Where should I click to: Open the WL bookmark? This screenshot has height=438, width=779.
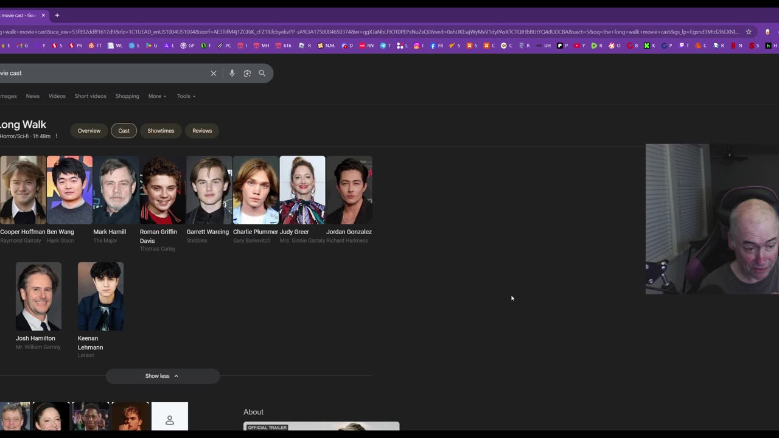click(x=116, y=46)
